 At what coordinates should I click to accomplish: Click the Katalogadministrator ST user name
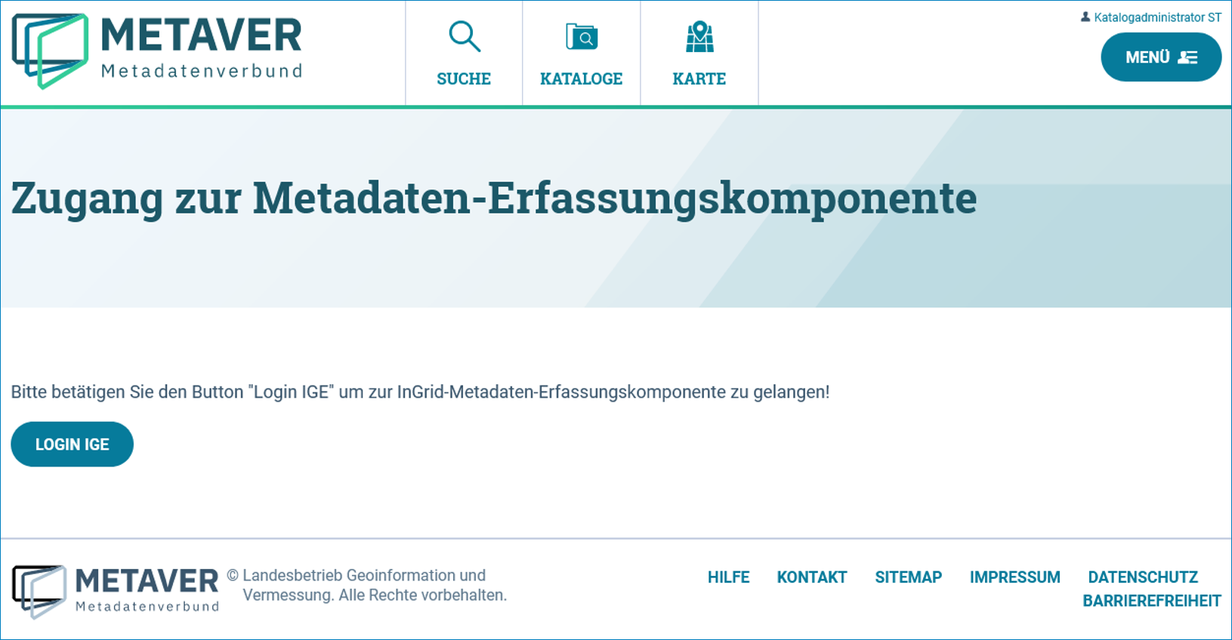tap(1157, 17)
